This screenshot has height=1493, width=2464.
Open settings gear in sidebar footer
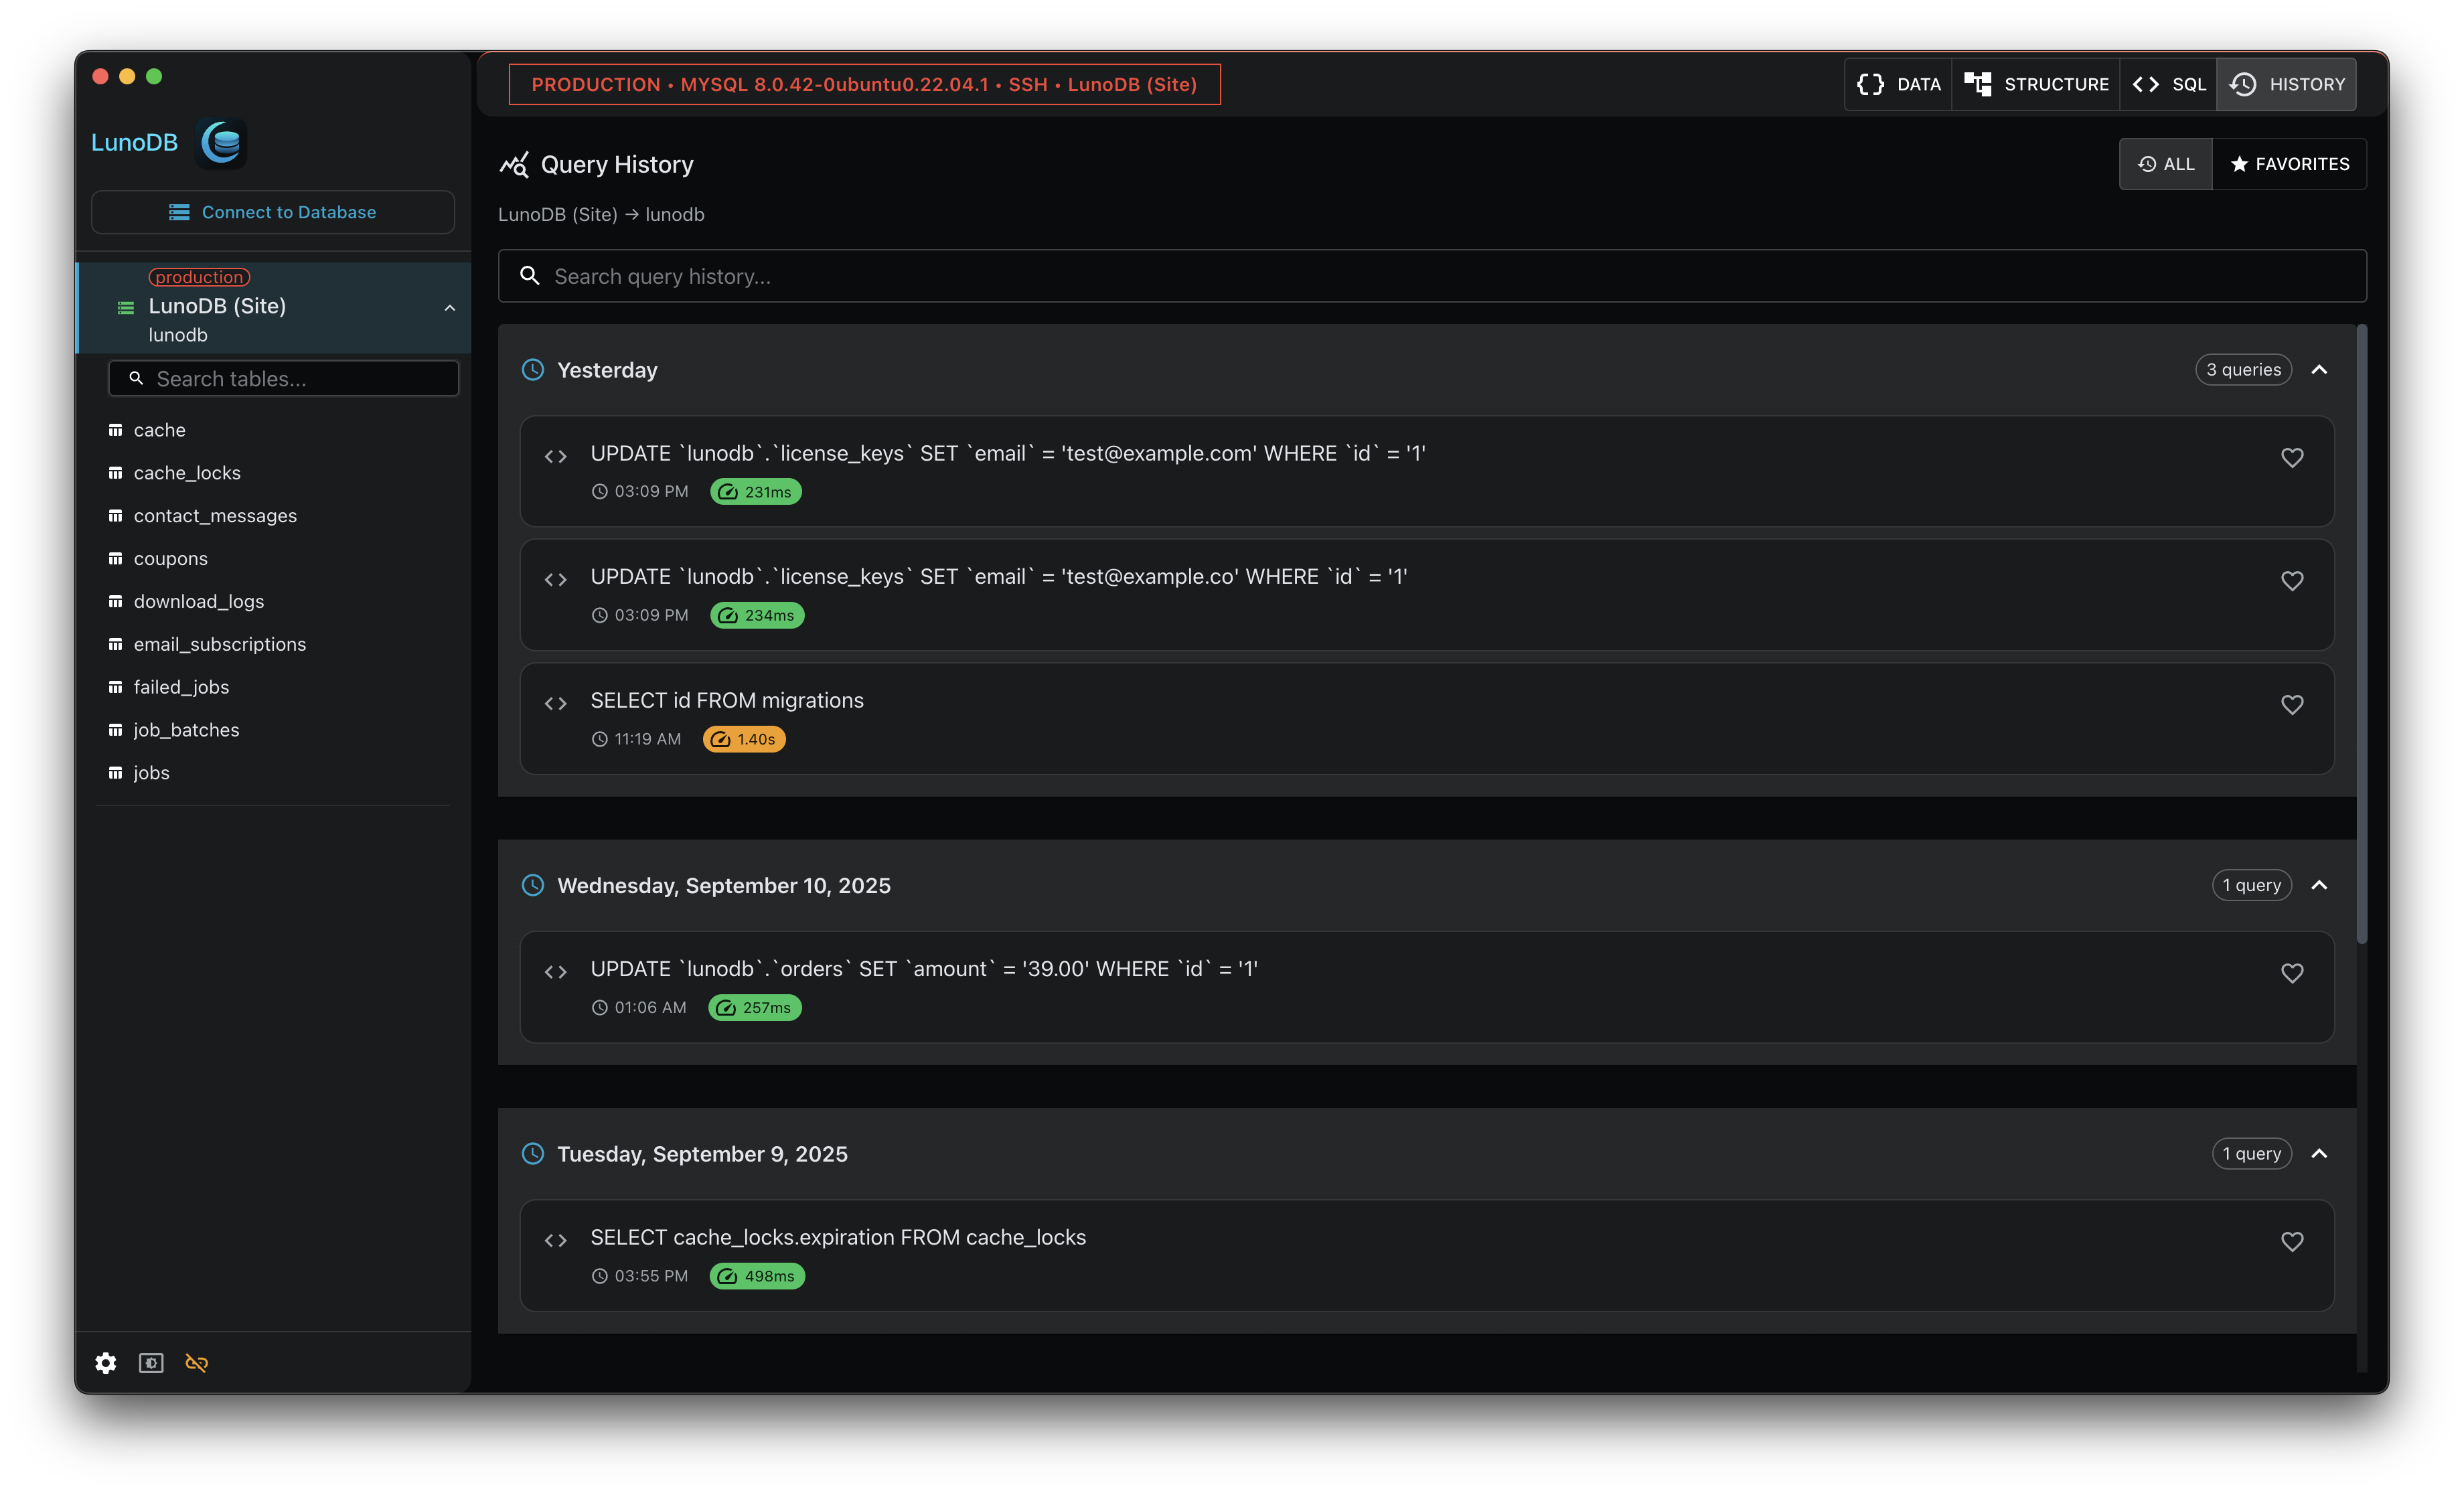pos(106,1363)
